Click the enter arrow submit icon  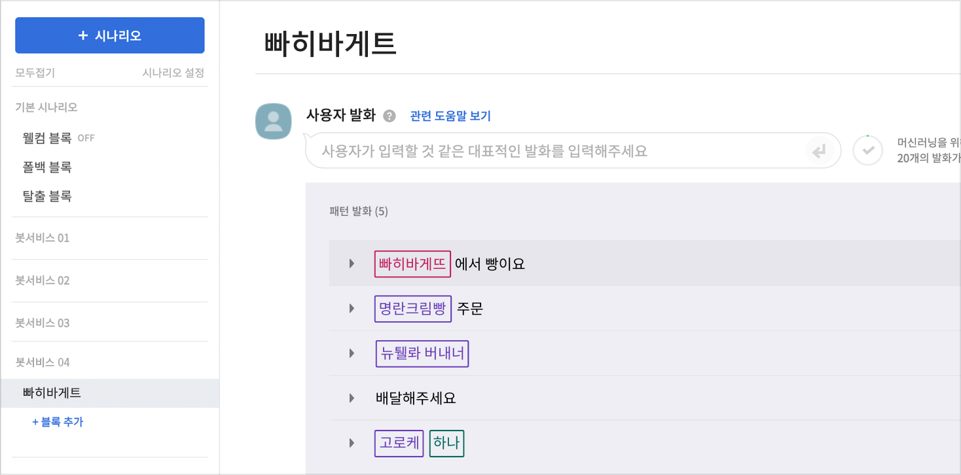[x=818, y=152]
